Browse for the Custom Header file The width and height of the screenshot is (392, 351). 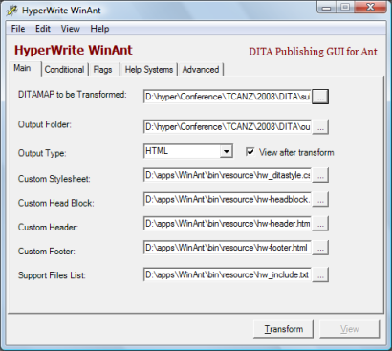coord(320,224)
